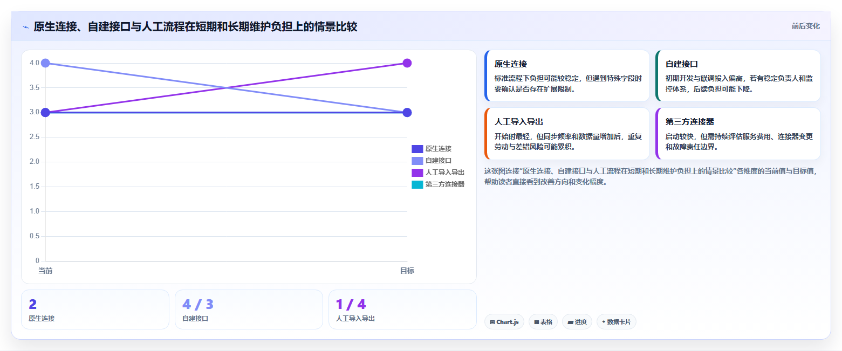Toggle the '自建接口' legend color box
This screenshot has width=842, height=351.
point(417,161)
